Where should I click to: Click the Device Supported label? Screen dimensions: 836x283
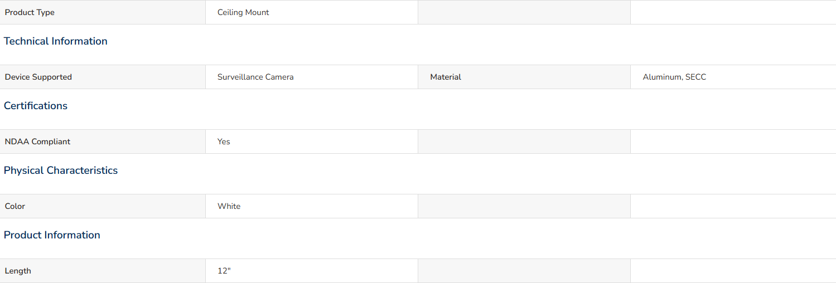38,77
